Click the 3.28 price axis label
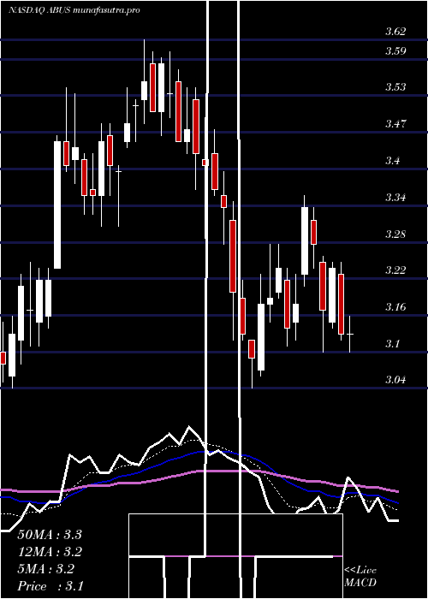 395,234
